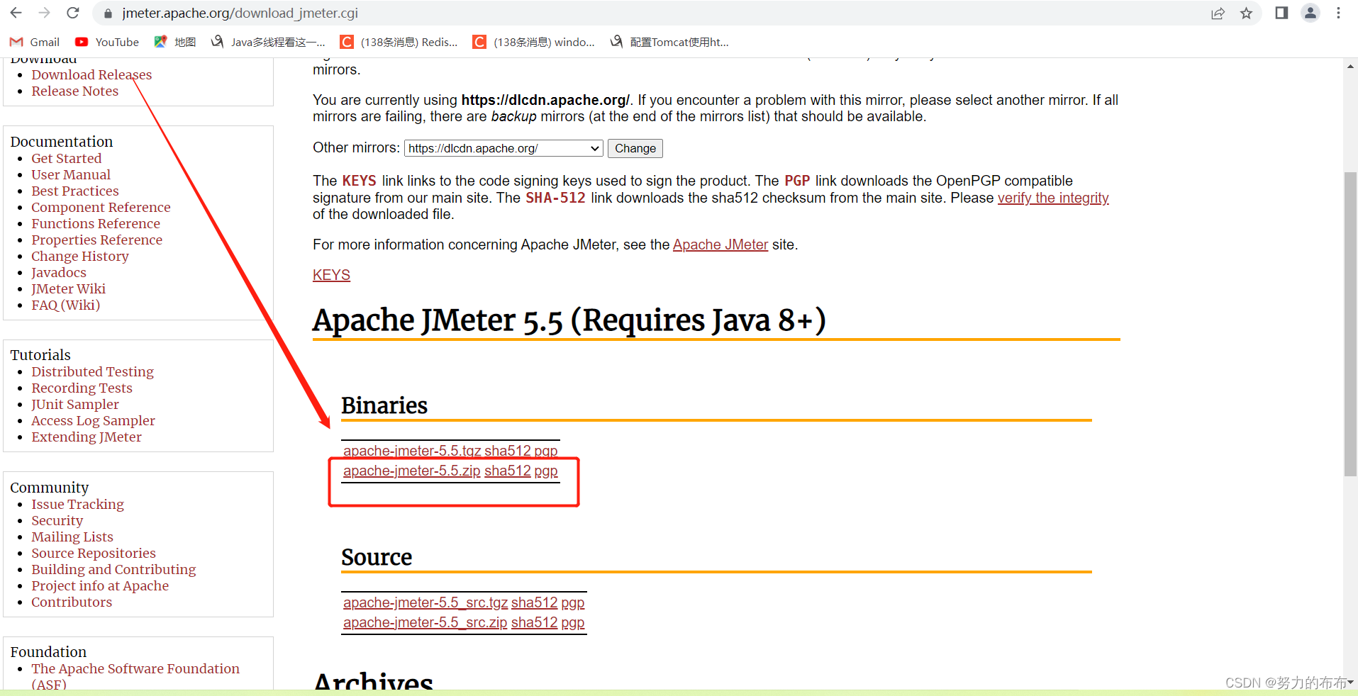The image size is (1358, 696).
Task: Open the Apache JMeter site link
Action: coord(720,245)
